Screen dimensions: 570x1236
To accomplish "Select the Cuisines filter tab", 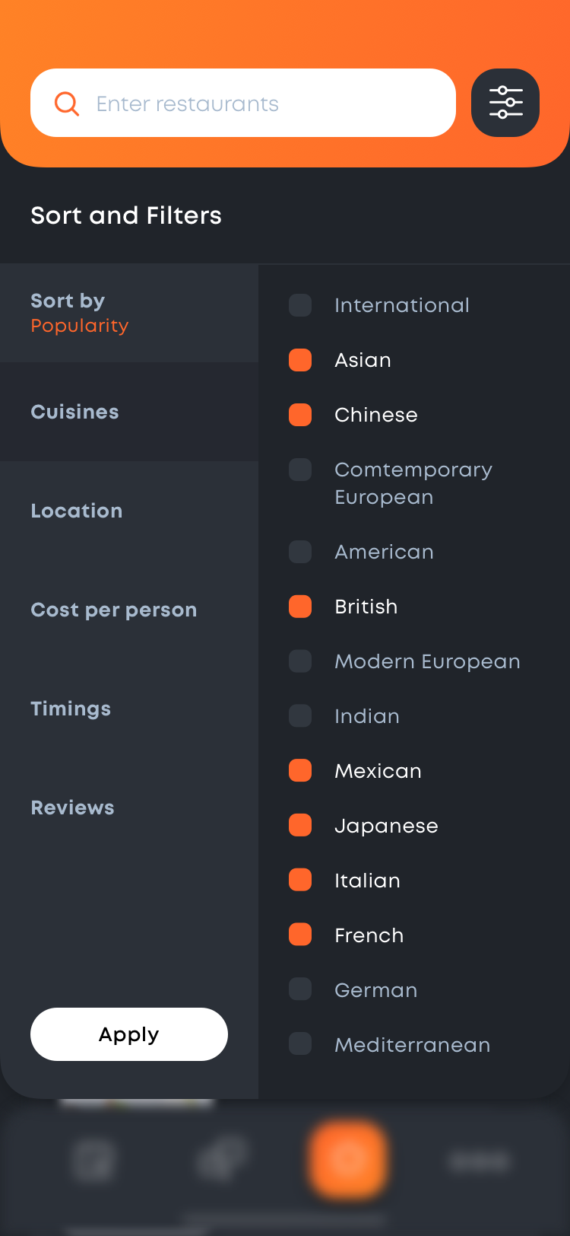I will point(129,412).
